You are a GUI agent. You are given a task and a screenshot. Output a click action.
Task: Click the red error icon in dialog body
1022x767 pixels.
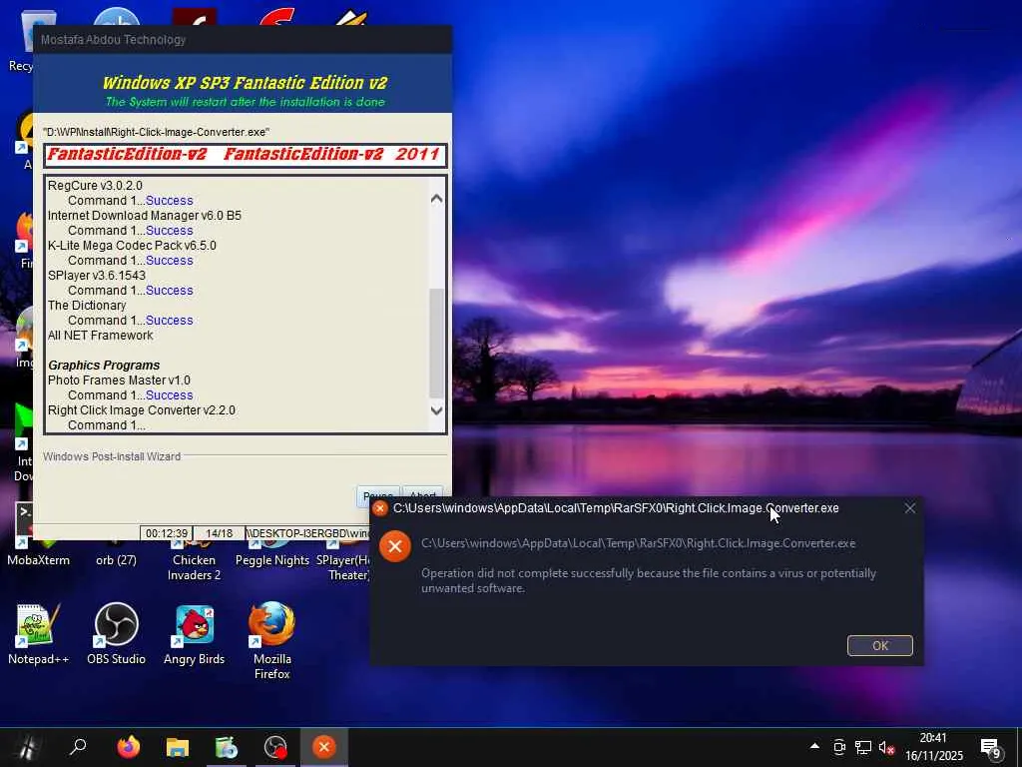point(395,546)
